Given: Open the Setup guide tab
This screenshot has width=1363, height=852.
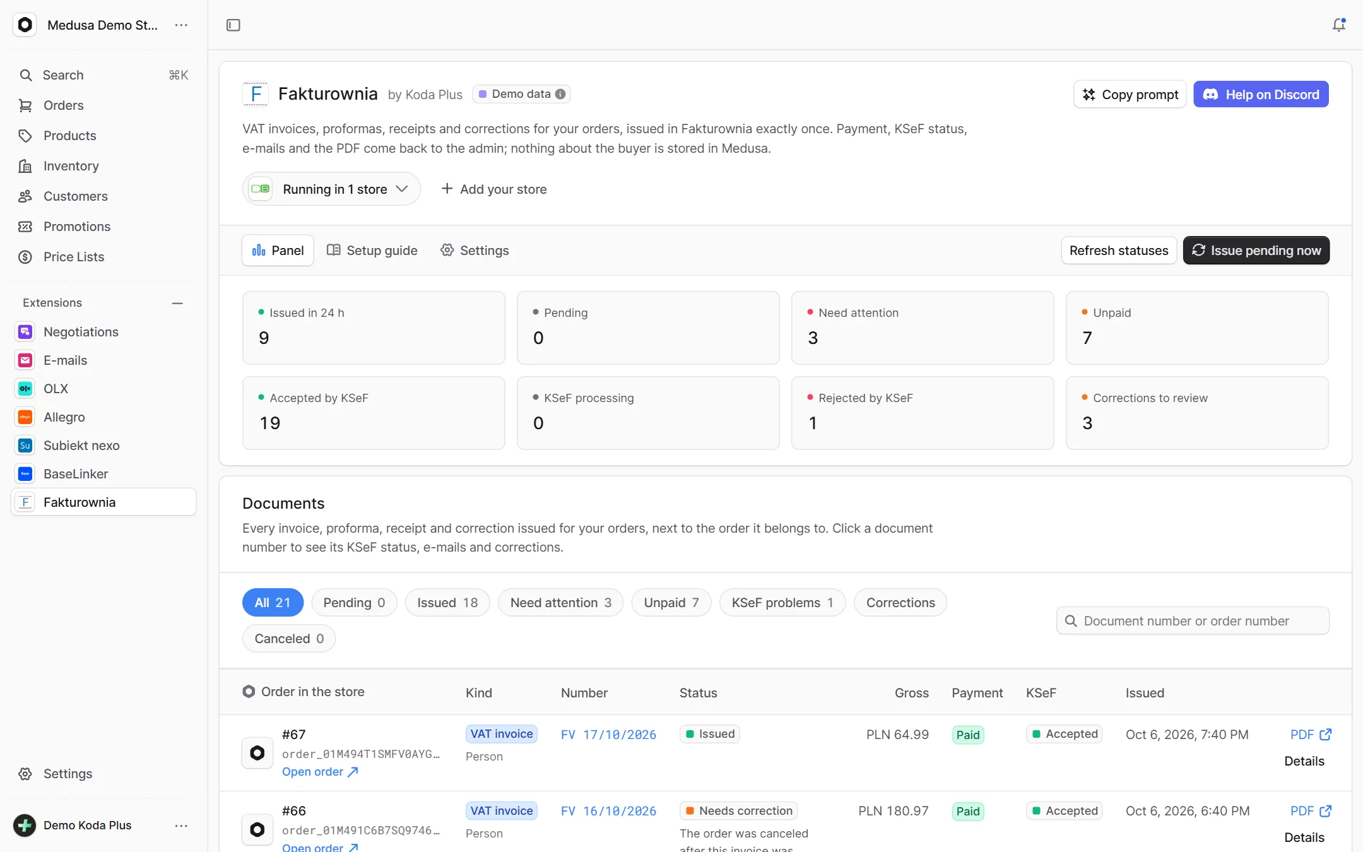Looking at the screenshot, I should point(372,251).
